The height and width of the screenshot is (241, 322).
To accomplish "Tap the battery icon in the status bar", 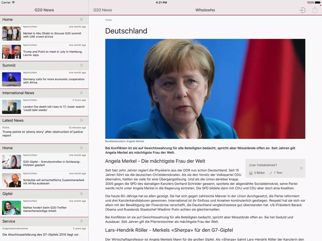I will click(317, 3).
